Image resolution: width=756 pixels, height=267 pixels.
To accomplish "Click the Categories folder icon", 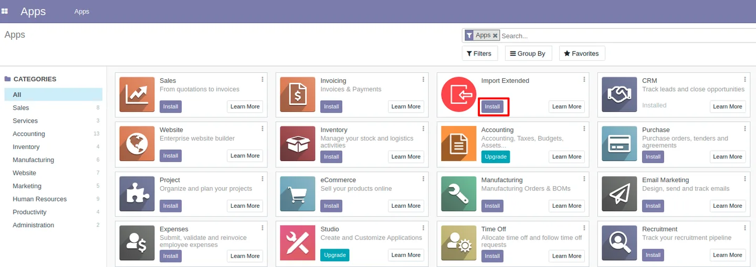I will (x=7, y=79).
